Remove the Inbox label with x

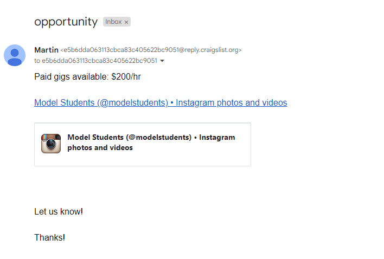pyautogui.click(x=126, y=22)
